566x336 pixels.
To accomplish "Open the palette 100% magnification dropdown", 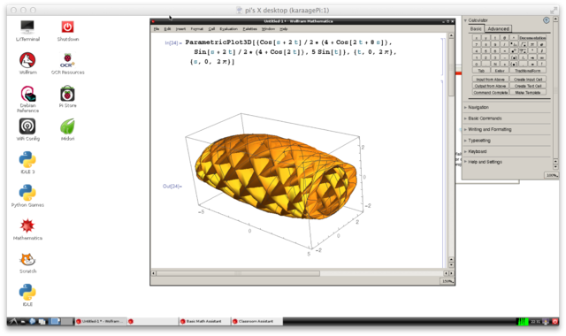I will click(552, 175).
